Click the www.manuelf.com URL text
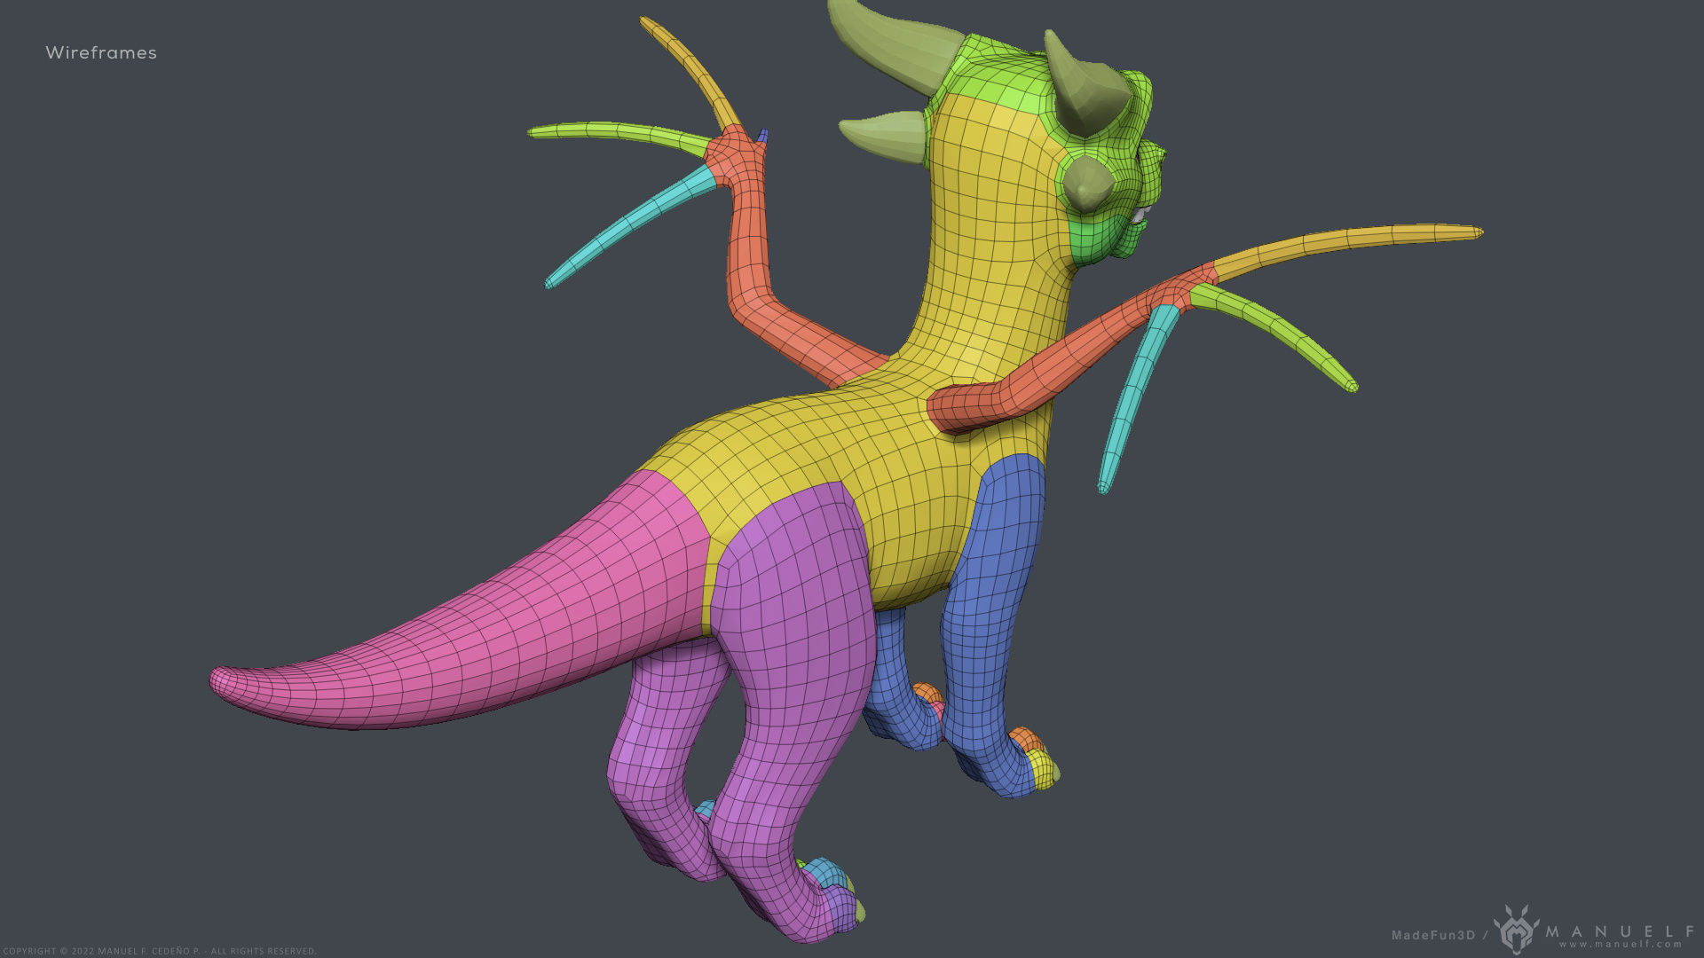The image size is (1704, 958). pyautogui.click(x=1621, y=945)
